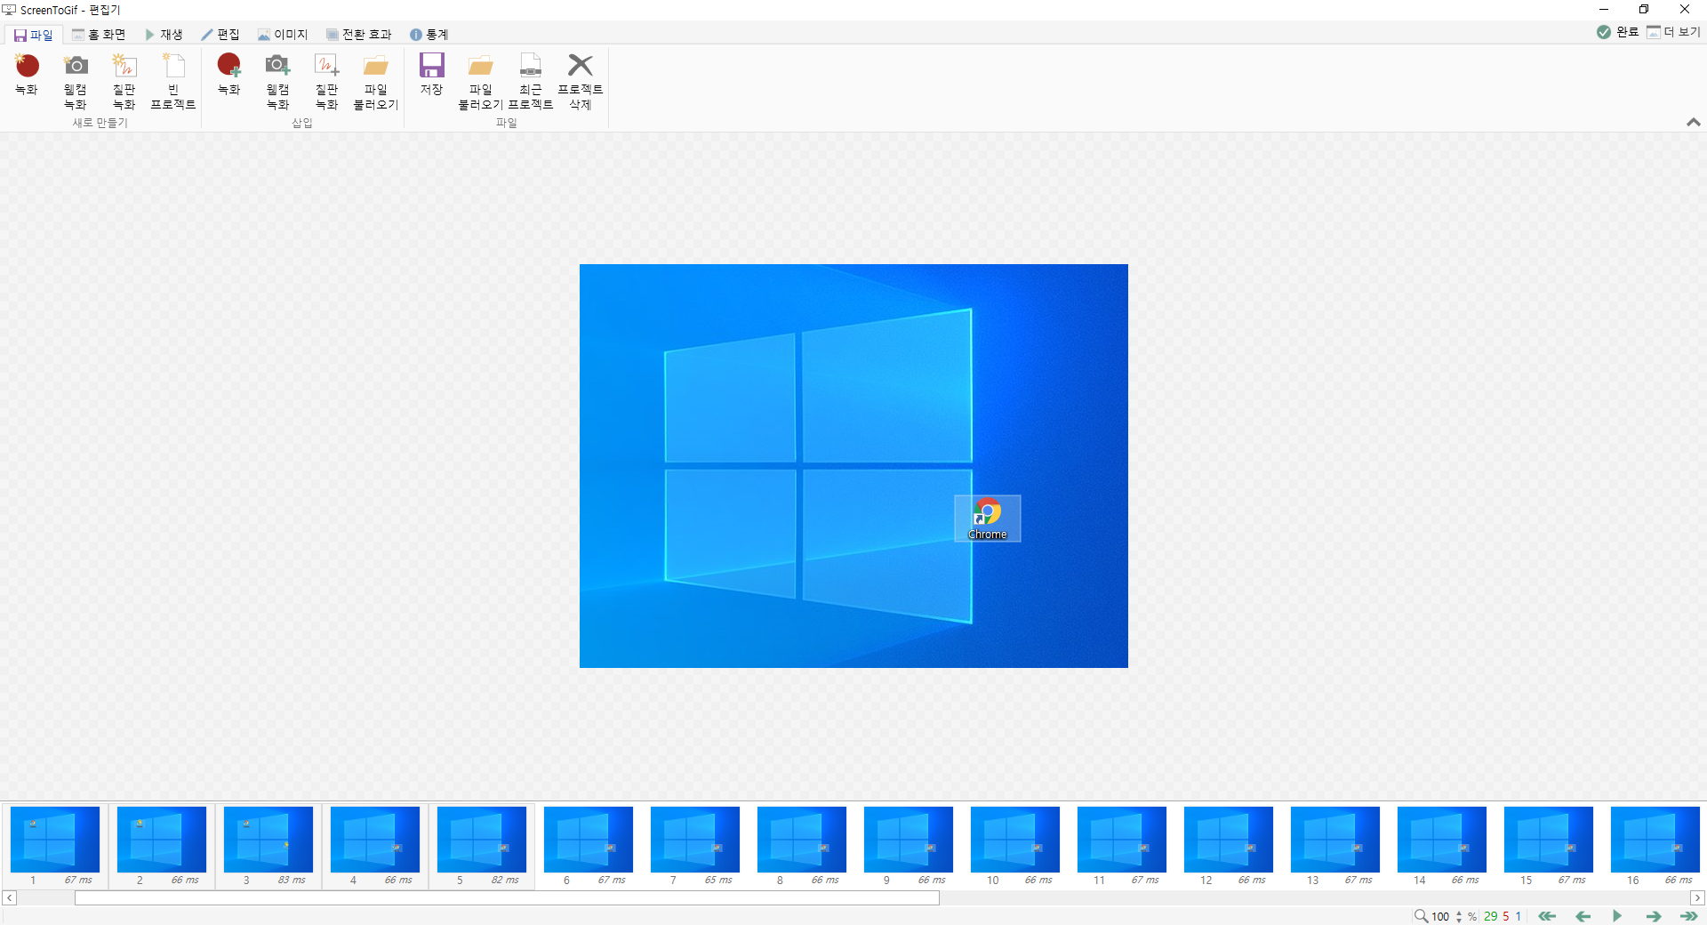Open recent projects (최근 프로젝트)
This screenshot has width=1707, height=925.
tap(531, 81)
